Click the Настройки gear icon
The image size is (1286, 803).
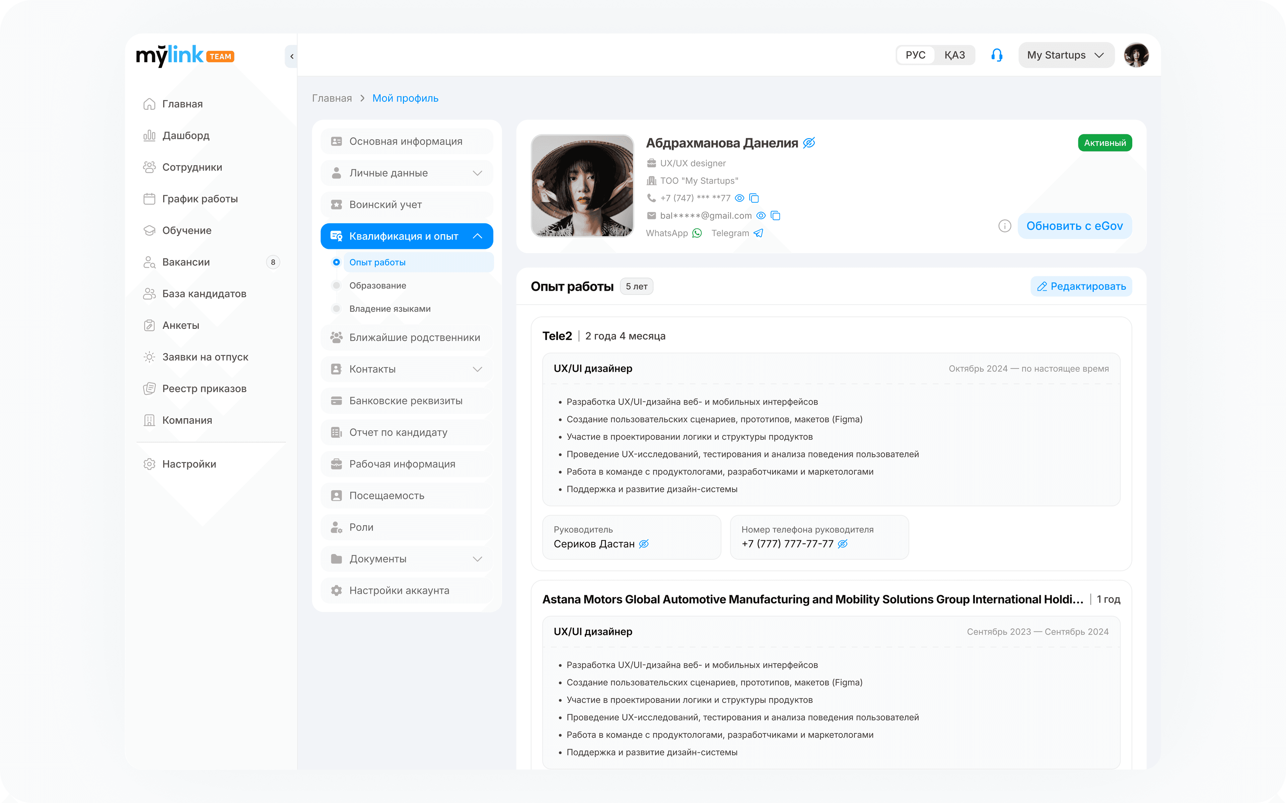pyautogui.click(x=149, y=464)
